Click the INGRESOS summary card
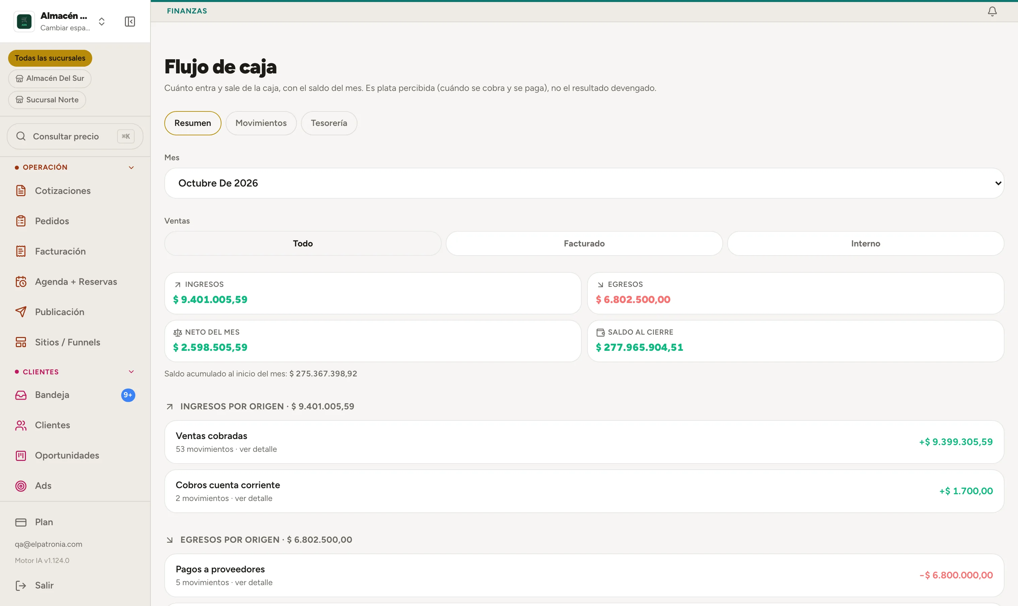1018x606 pixels. [372, 293]
